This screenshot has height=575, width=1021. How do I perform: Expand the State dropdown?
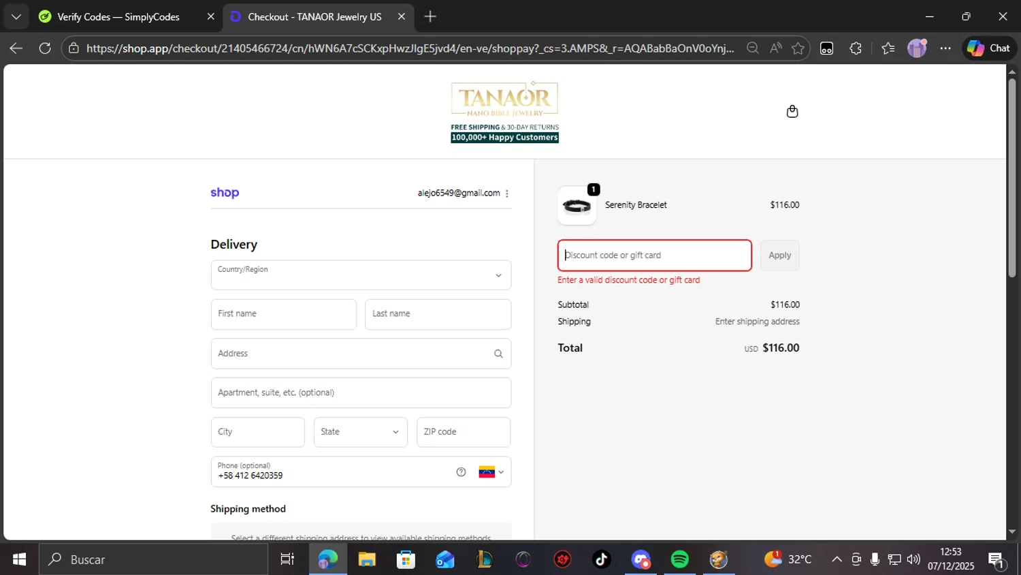[361, 432]
